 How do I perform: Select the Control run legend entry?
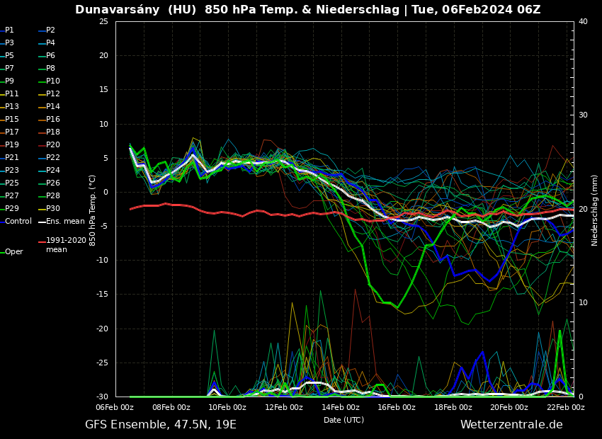pos(18,222)
